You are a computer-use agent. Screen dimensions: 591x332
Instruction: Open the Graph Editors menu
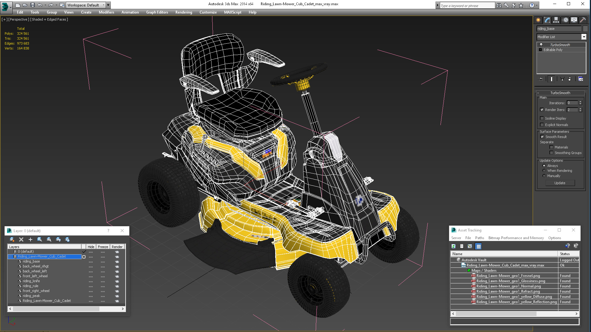pos(157,12)
